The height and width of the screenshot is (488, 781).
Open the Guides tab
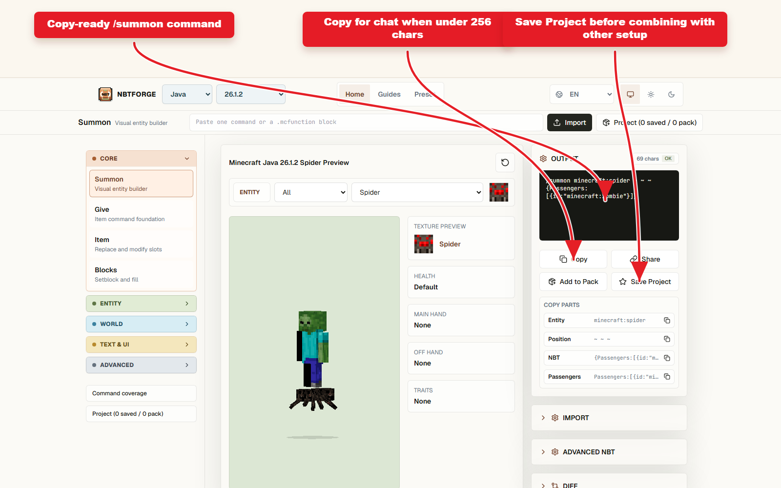tap(389, 94)
